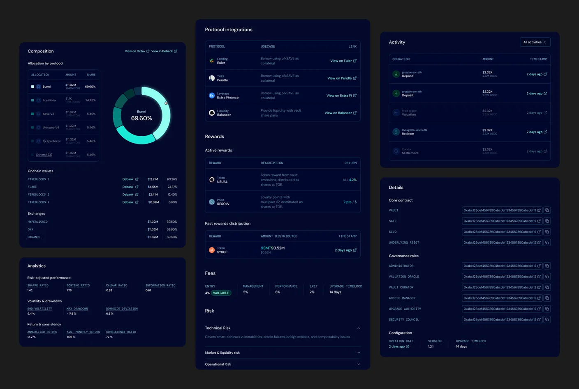
Task: Click the SORTINO RATIO metric label
Action: tap(78, 285)
